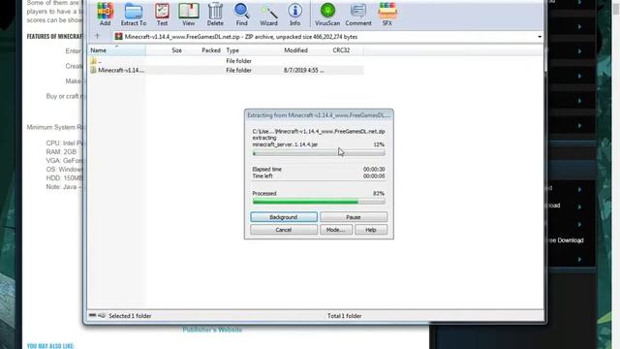
Task: Sort by the Type column header
Action: click(232, 50)
